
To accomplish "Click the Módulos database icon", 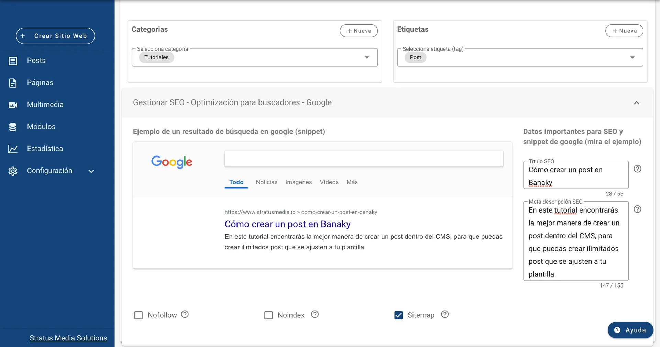I will (x=13, y=127).
